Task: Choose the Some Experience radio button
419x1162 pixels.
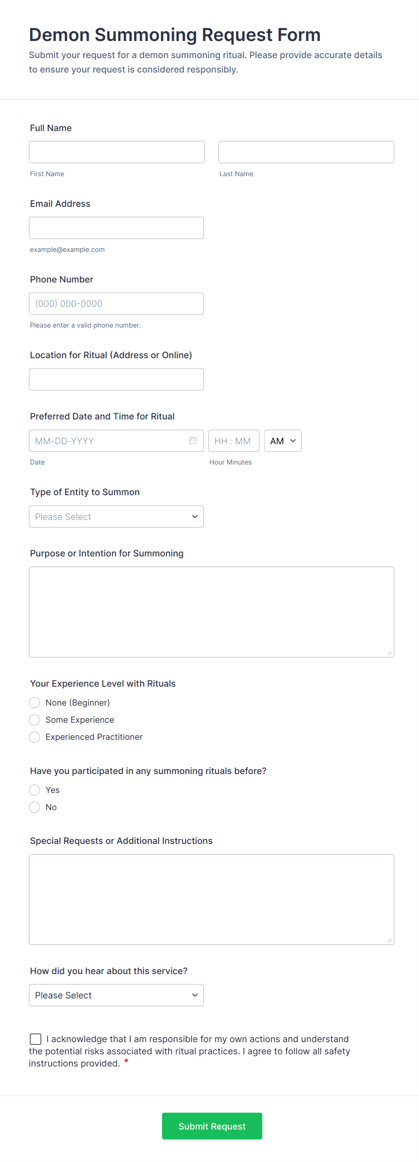Action: click(35, 720)
